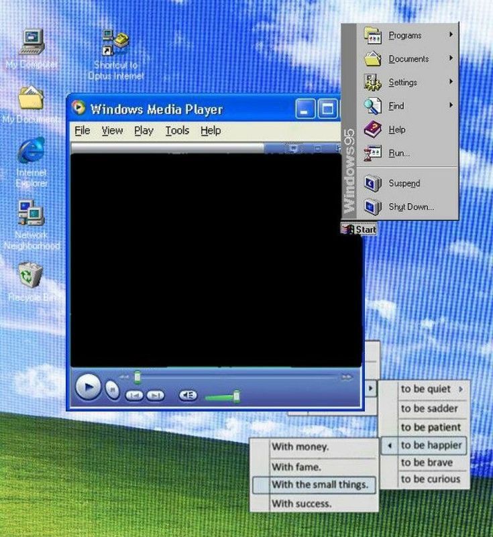Maximize the Windows Media Player window
The height and width of the screenshot is (537, 493).
[328, 109]
